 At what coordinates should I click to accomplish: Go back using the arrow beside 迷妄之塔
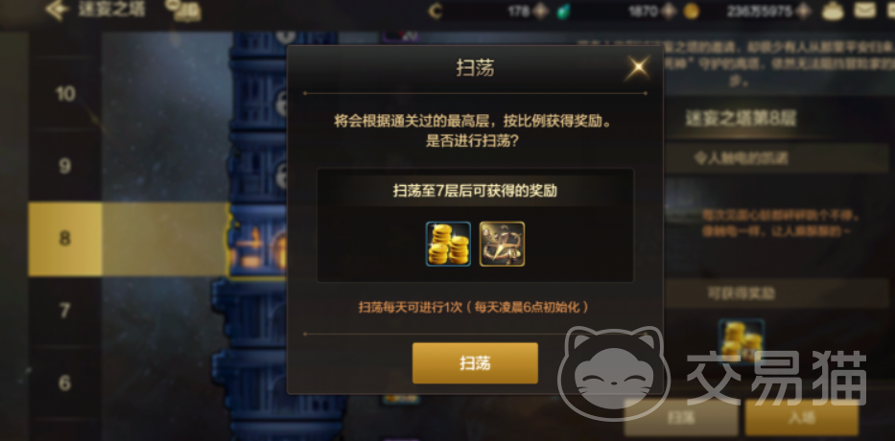(x=58, y=10)
